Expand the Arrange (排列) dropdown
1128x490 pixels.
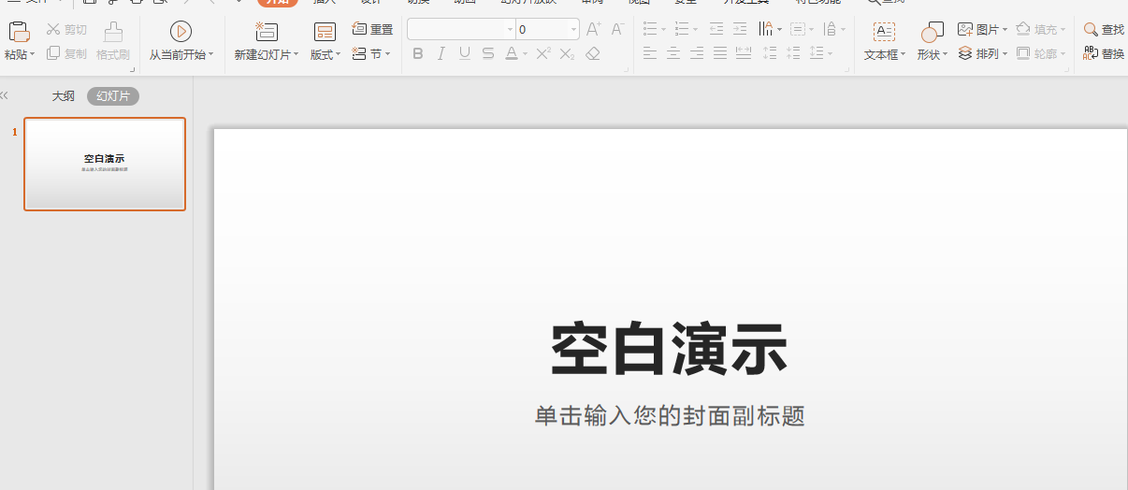coord(1005,54)
